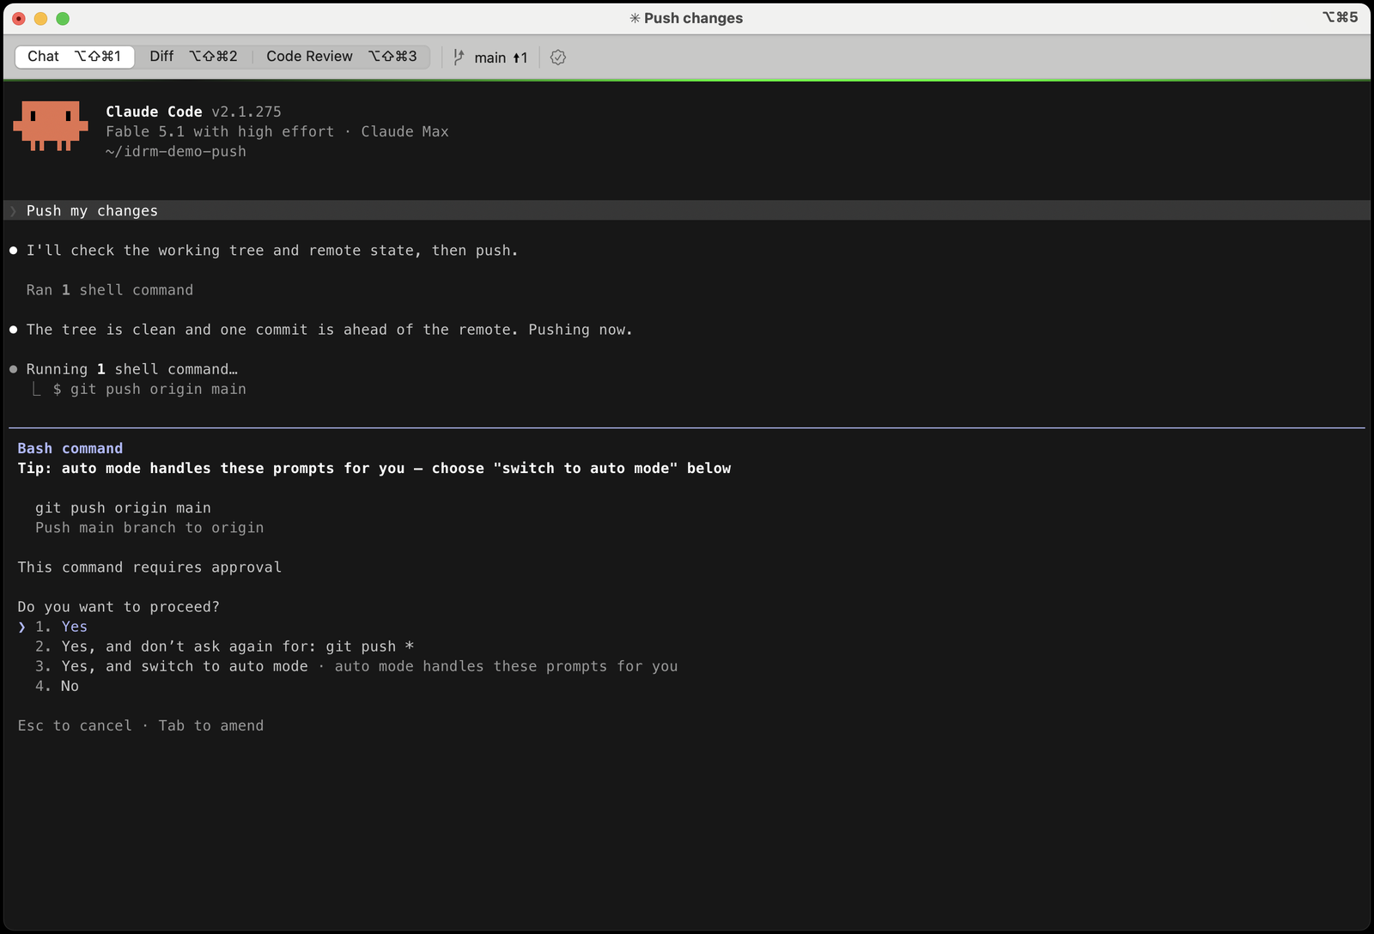Click 'Fable 5.1 with high effort' text
Screen dimensions: 1374x934
tap(220, 131)
